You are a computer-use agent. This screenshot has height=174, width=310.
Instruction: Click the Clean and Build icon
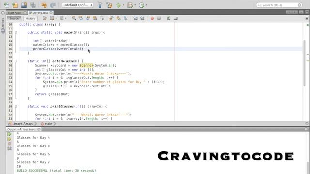click(x=109, y=5)
